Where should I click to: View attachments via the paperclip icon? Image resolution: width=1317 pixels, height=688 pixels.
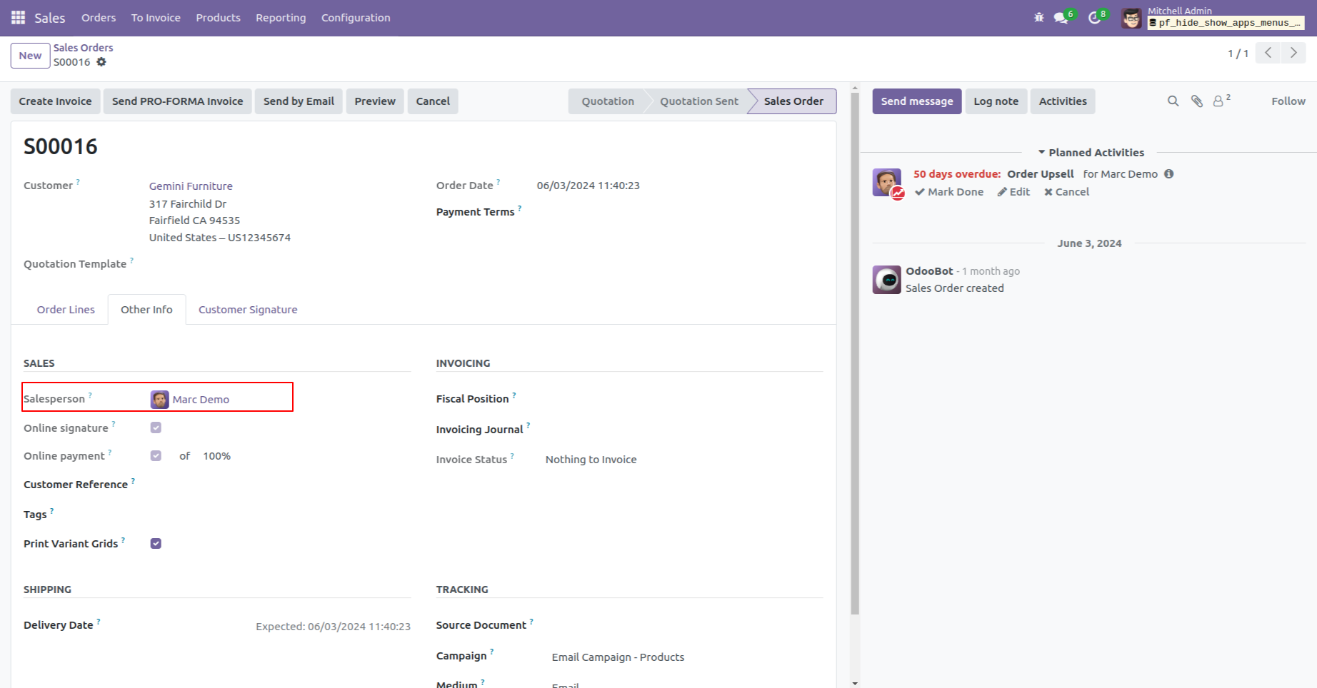[1196, 101]
